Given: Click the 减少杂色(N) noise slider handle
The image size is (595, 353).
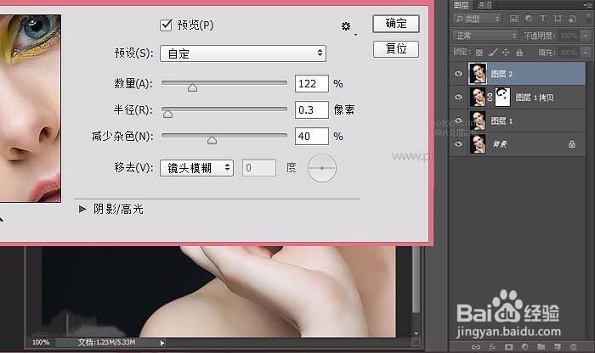Looking at the screenshot, I should pyautogui.click(x=212, y=140).
